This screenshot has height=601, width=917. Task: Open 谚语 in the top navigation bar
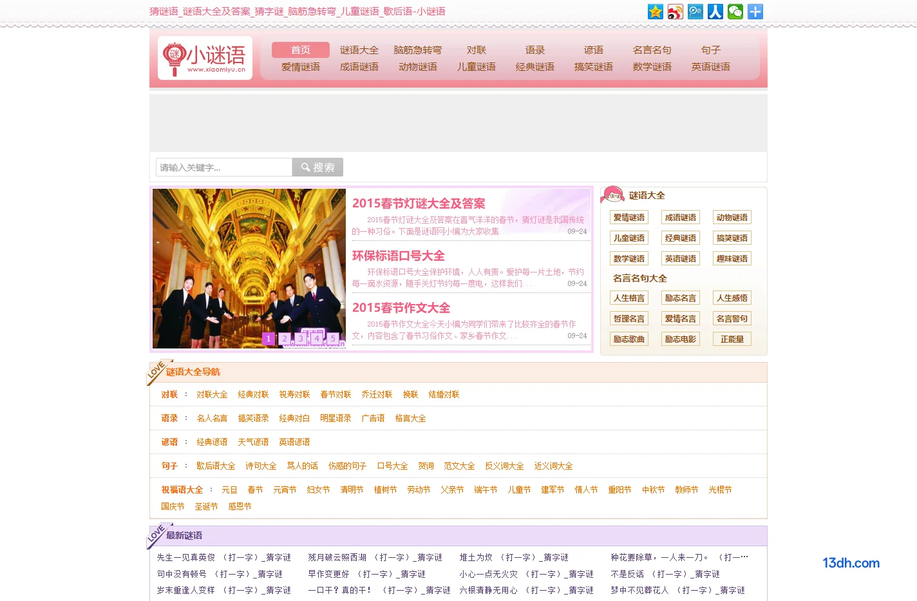[x=594, y=50]
